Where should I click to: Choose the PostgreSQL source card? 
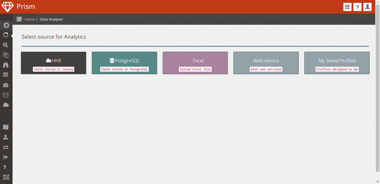[x=124, y=63]
